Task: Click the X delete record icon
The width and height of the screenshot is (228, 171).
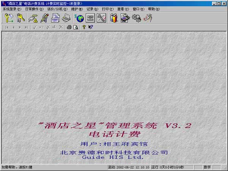Action: click(x=61, y=27)
